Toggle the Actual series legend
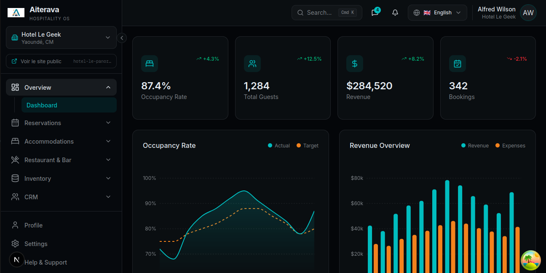This screenshot has width=546, height=273. click(279, 146)
